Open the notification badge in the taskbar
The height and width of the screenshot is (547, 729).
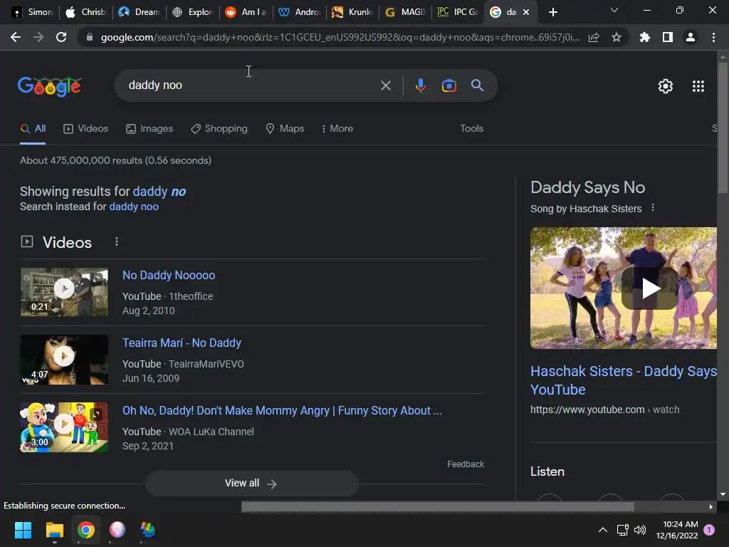709,530
